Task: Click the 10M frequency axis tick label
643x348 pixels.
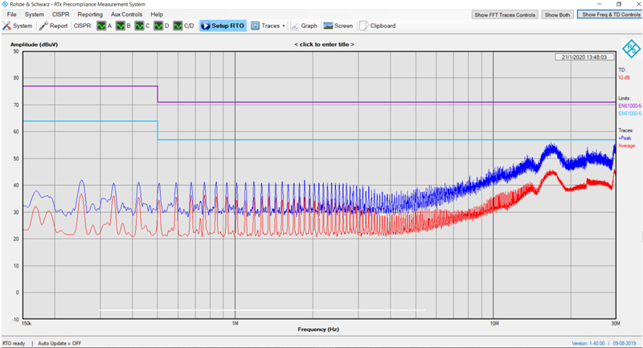Action: coord(494,323)
